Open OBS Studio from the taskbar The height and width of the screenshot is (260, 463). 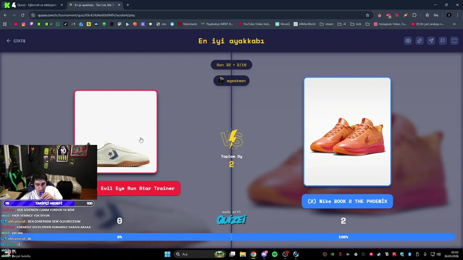[285, 254]
